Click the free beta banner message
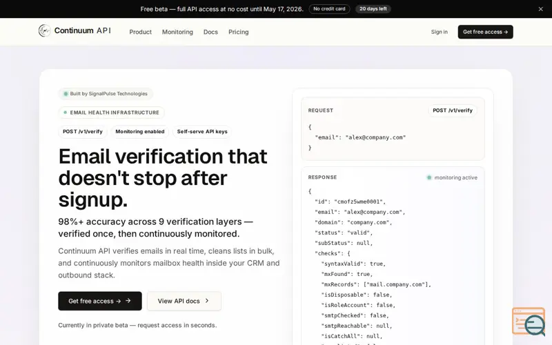 [221, 9]
